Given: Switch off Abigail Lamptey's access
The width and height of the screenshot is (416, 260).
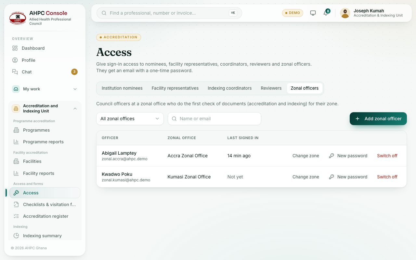Looking at the screenshot, I should tap(387, 156).
